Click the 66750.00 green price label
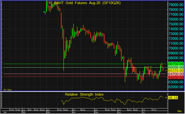 click(176, 64)
